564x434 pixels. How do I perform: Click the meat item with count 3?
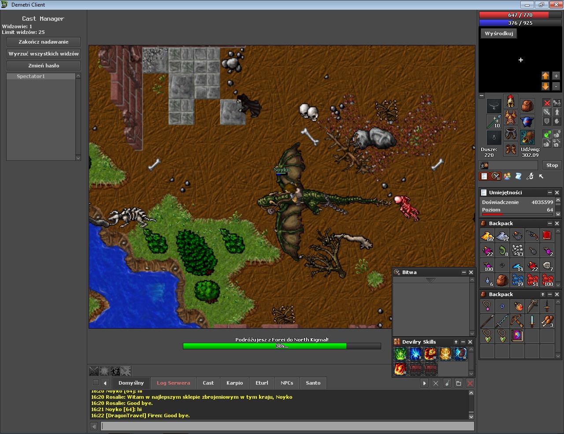pyautogui.click(x=547, y=321)
